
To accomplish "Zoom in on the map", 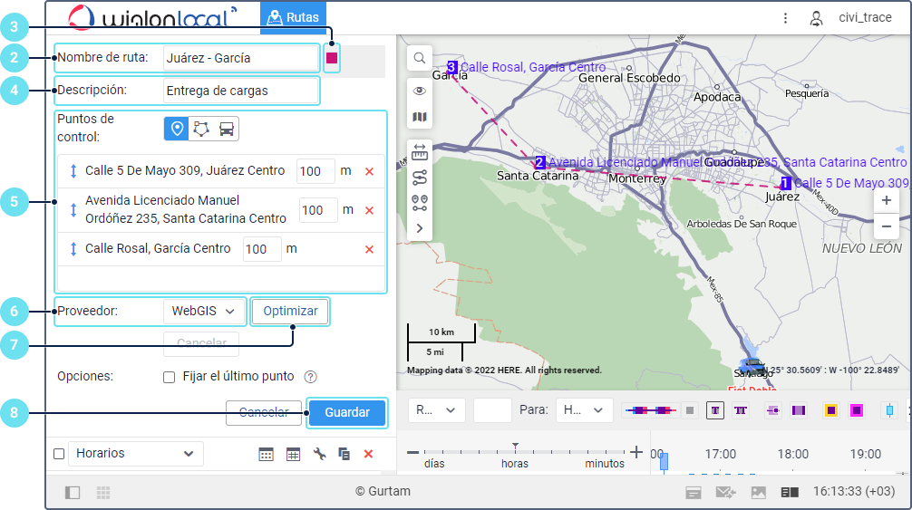I will (886, 201).
